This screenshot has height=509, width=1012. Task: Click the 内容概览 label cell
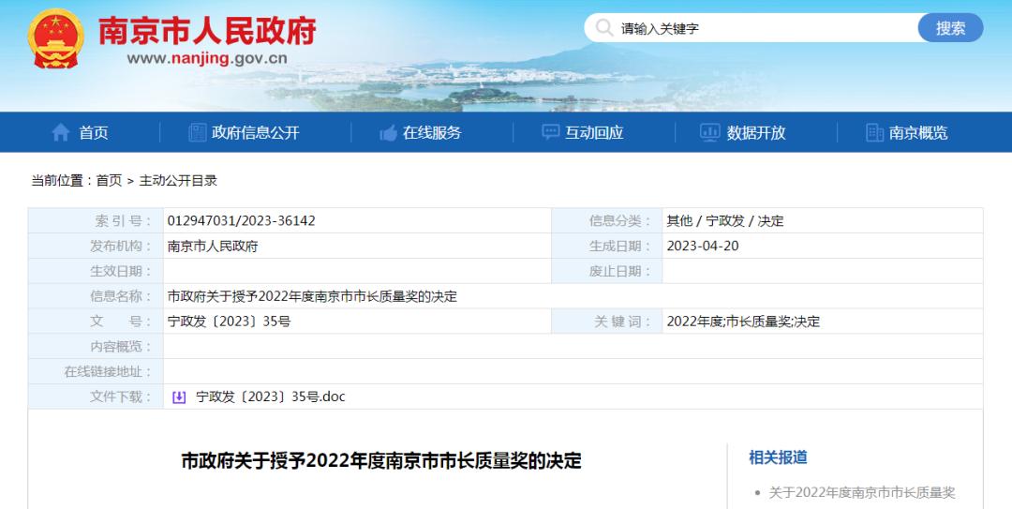(96, 347)
